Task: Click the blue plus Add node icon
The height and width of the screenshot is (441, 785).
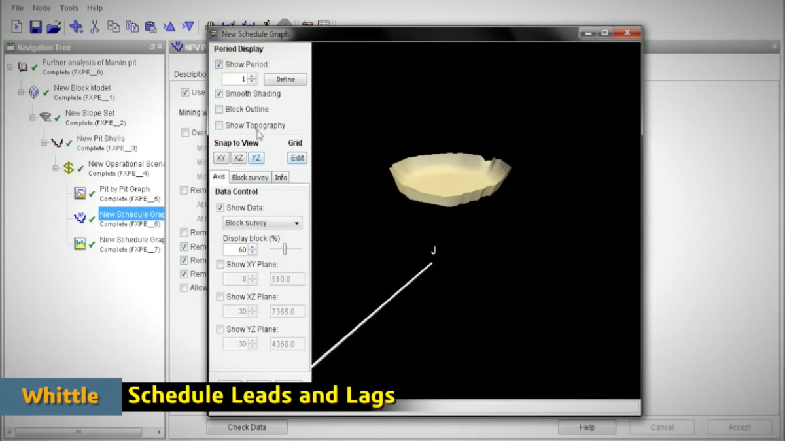Action: (76, 27)
